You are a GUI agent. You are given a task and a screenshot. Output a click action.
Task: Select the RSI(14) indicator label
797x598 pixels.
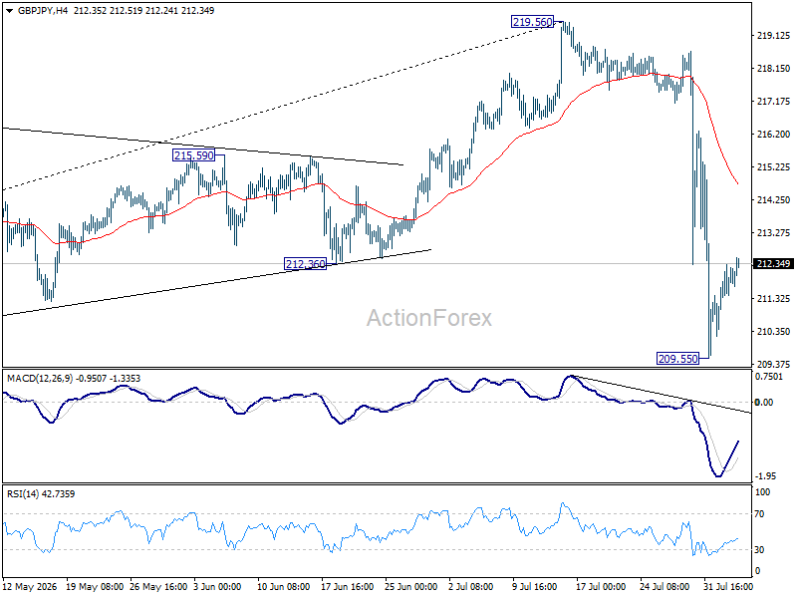pos(22,493)
